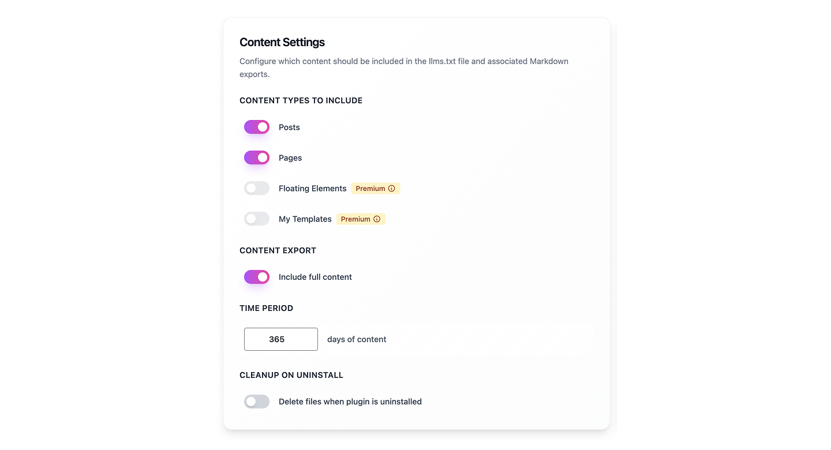Click the Premium badge next to Floating Elements

(x=370, y=189)
